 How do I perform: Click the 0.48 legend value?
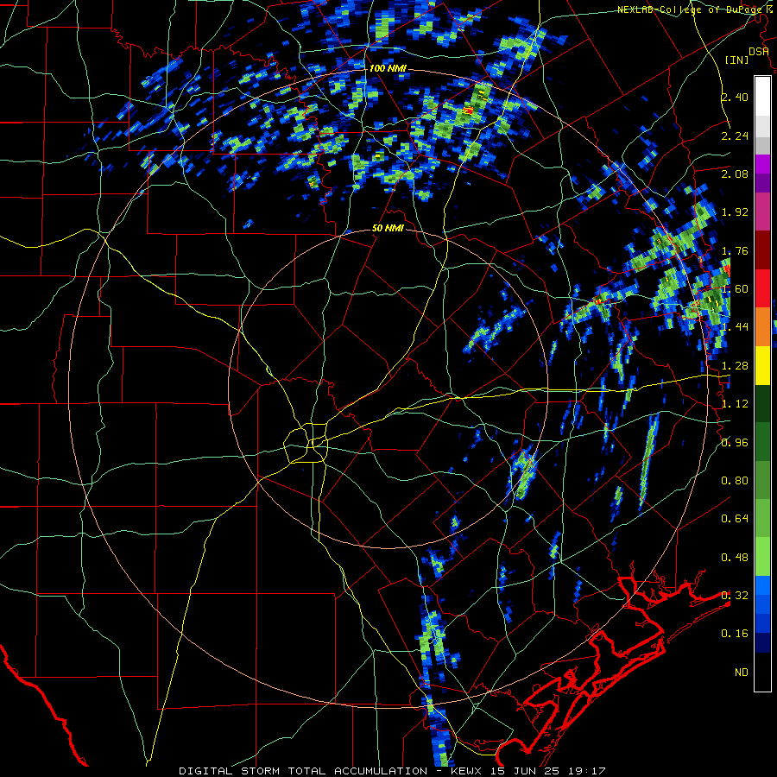tap(735, 558)
